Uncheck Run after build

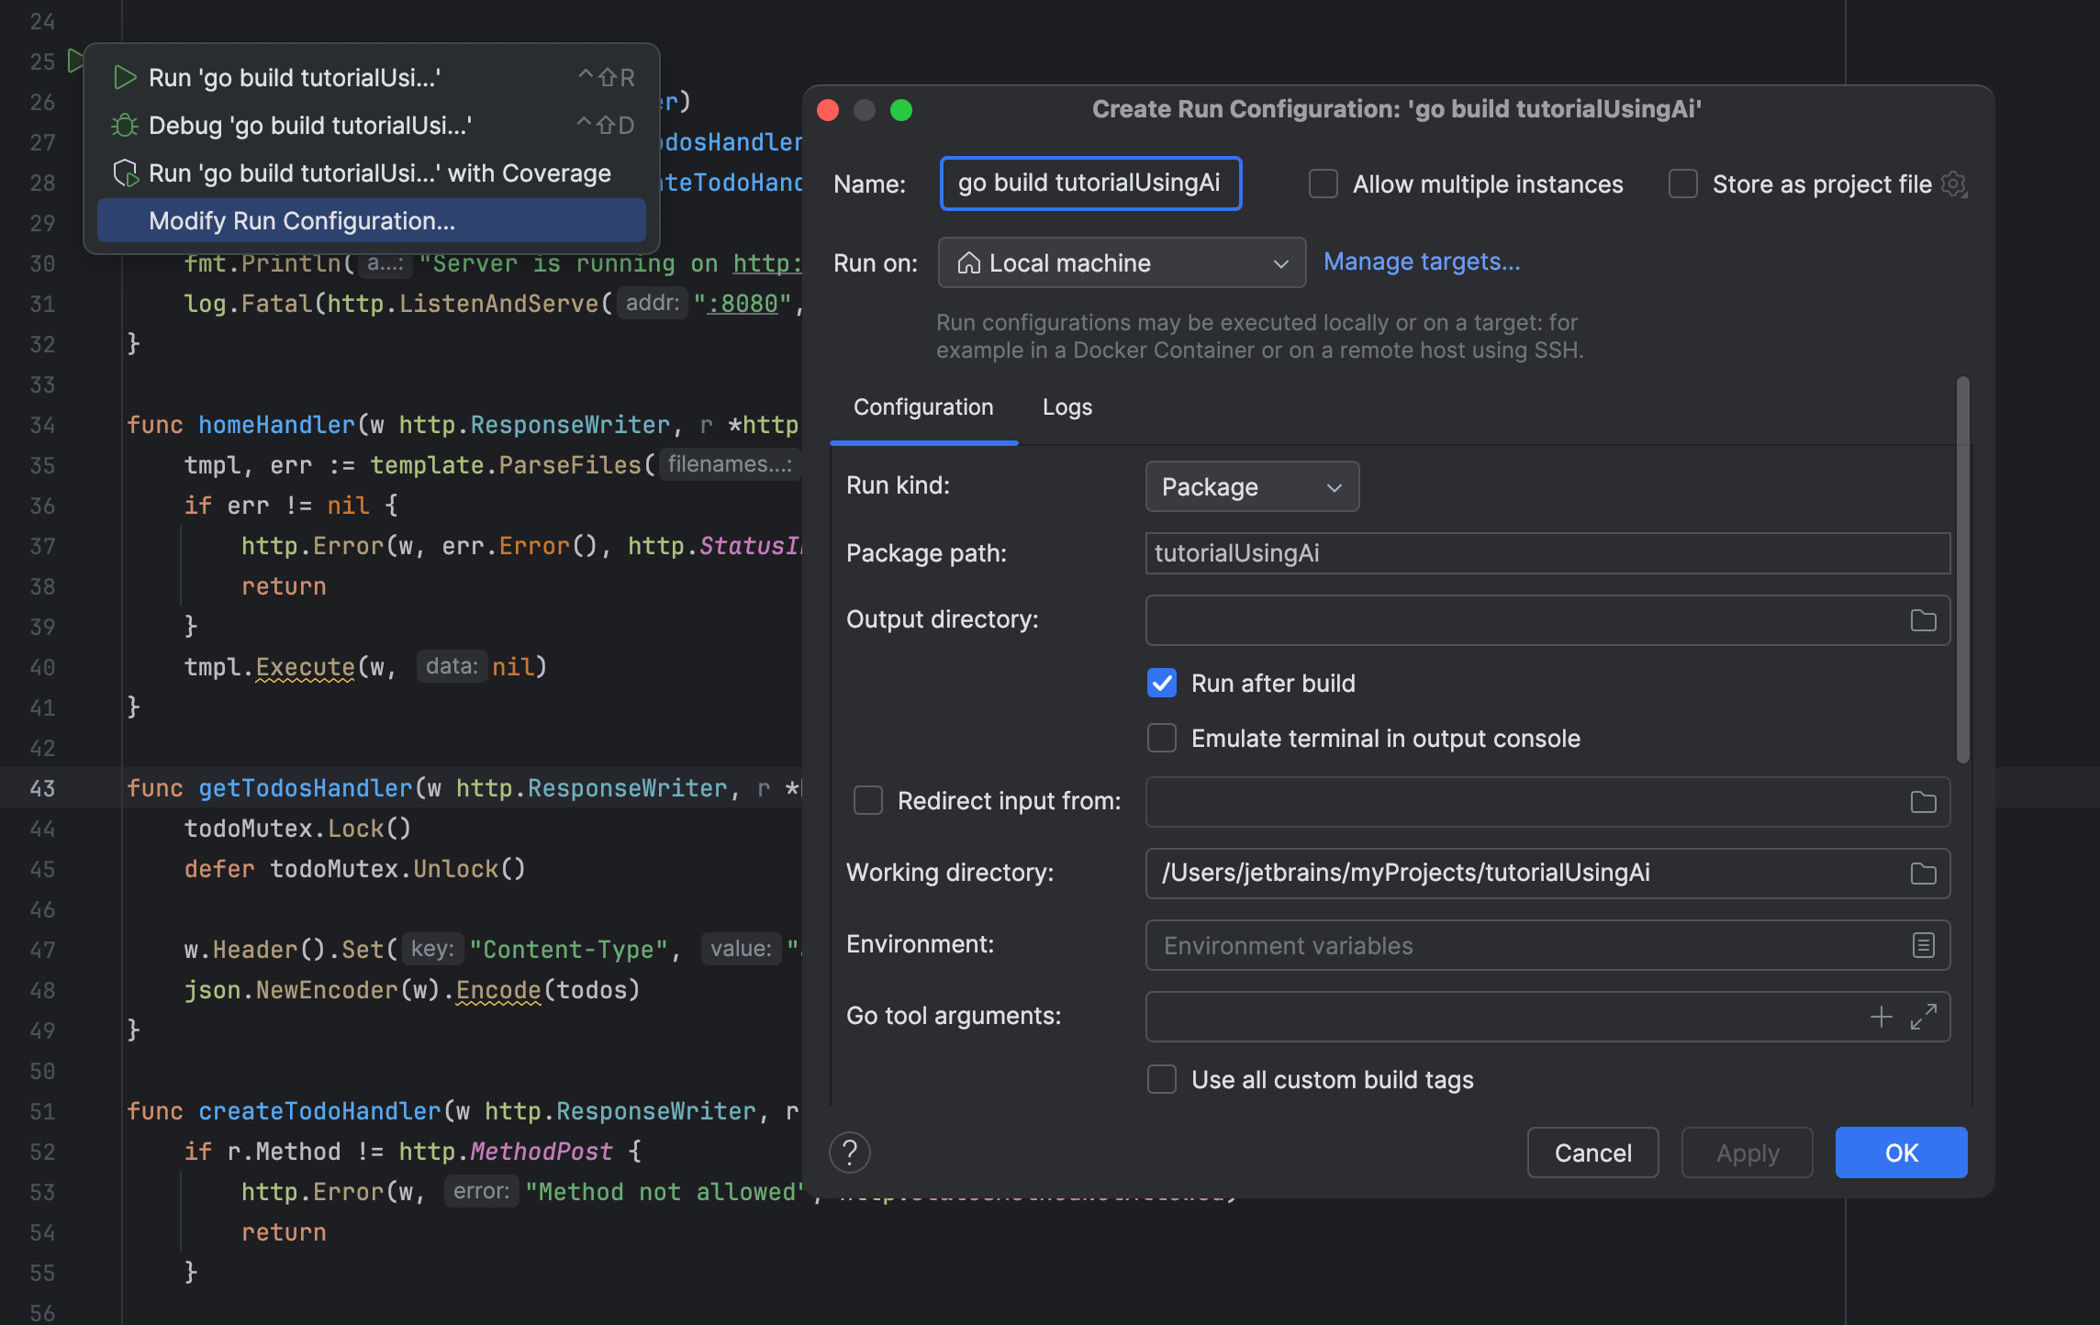[1162, 684]
